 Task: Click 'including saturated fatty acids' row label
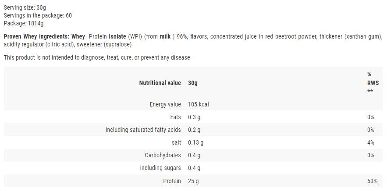tap(143, 130)
